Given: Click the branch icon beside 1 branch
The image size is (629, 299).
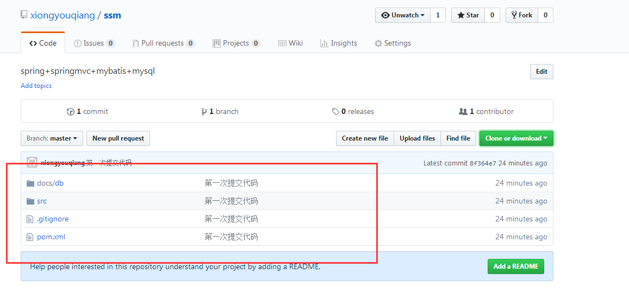Looking at the screenshot, I should pyautogui.click(x=204, y=112).
